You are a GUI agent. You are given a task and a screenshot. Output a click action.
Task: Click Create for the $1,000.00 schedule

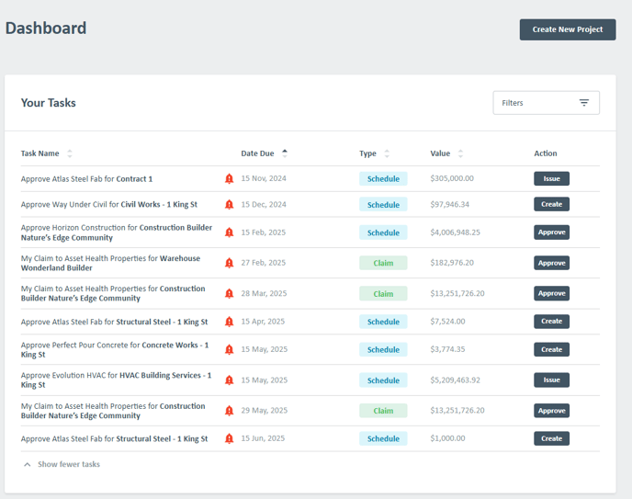[551, 438]
